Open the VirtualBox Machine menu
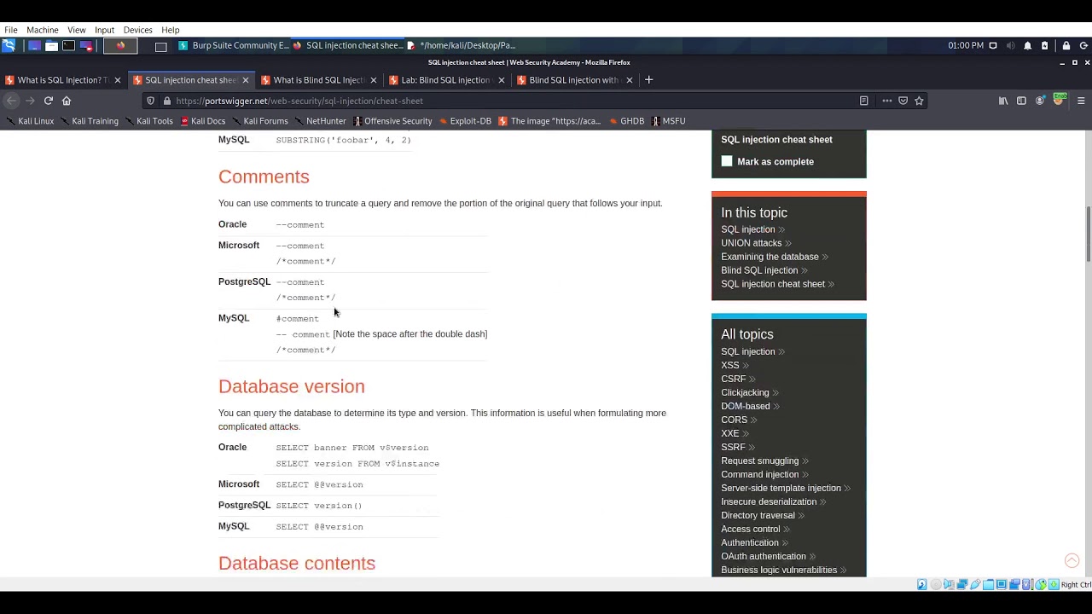This screenshot has height=614, width=1092. point(42,30)
